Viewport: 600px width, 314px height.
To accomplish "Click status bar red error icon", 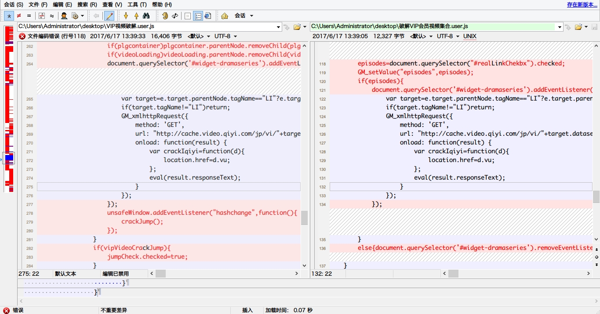I will (x=6, y=310).
